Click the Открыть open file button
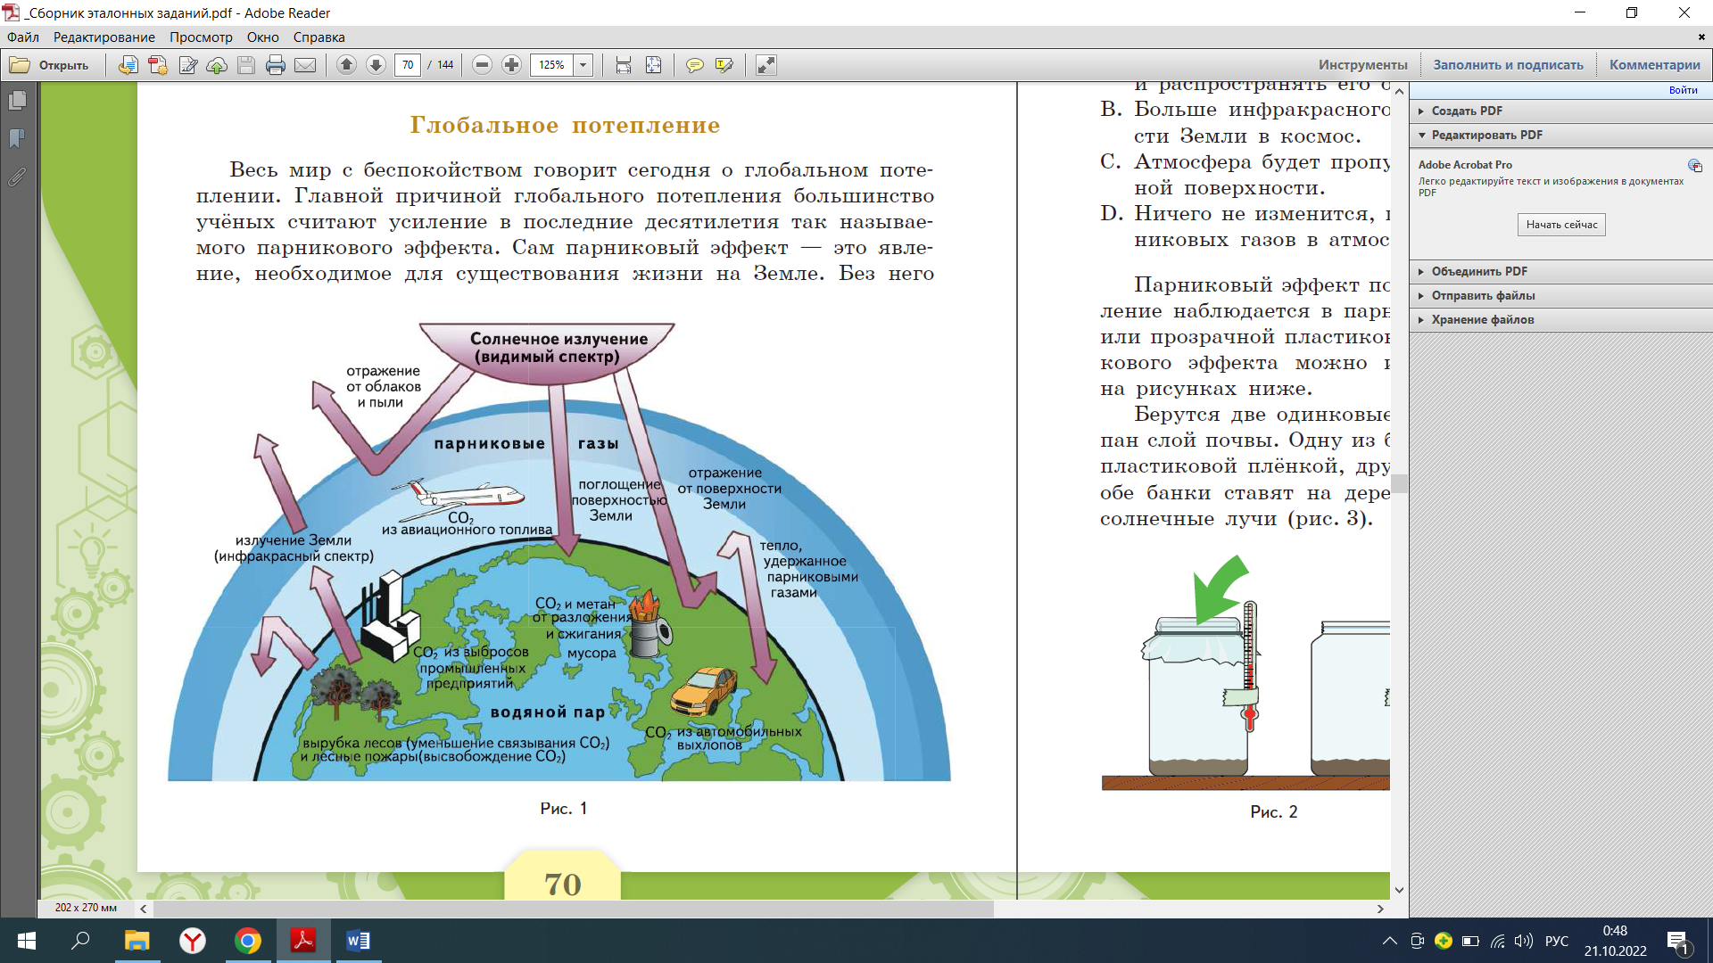Image resolution: width=1713 pixels, height=963 pixels. pyautogui.click(x=50, y=65)
